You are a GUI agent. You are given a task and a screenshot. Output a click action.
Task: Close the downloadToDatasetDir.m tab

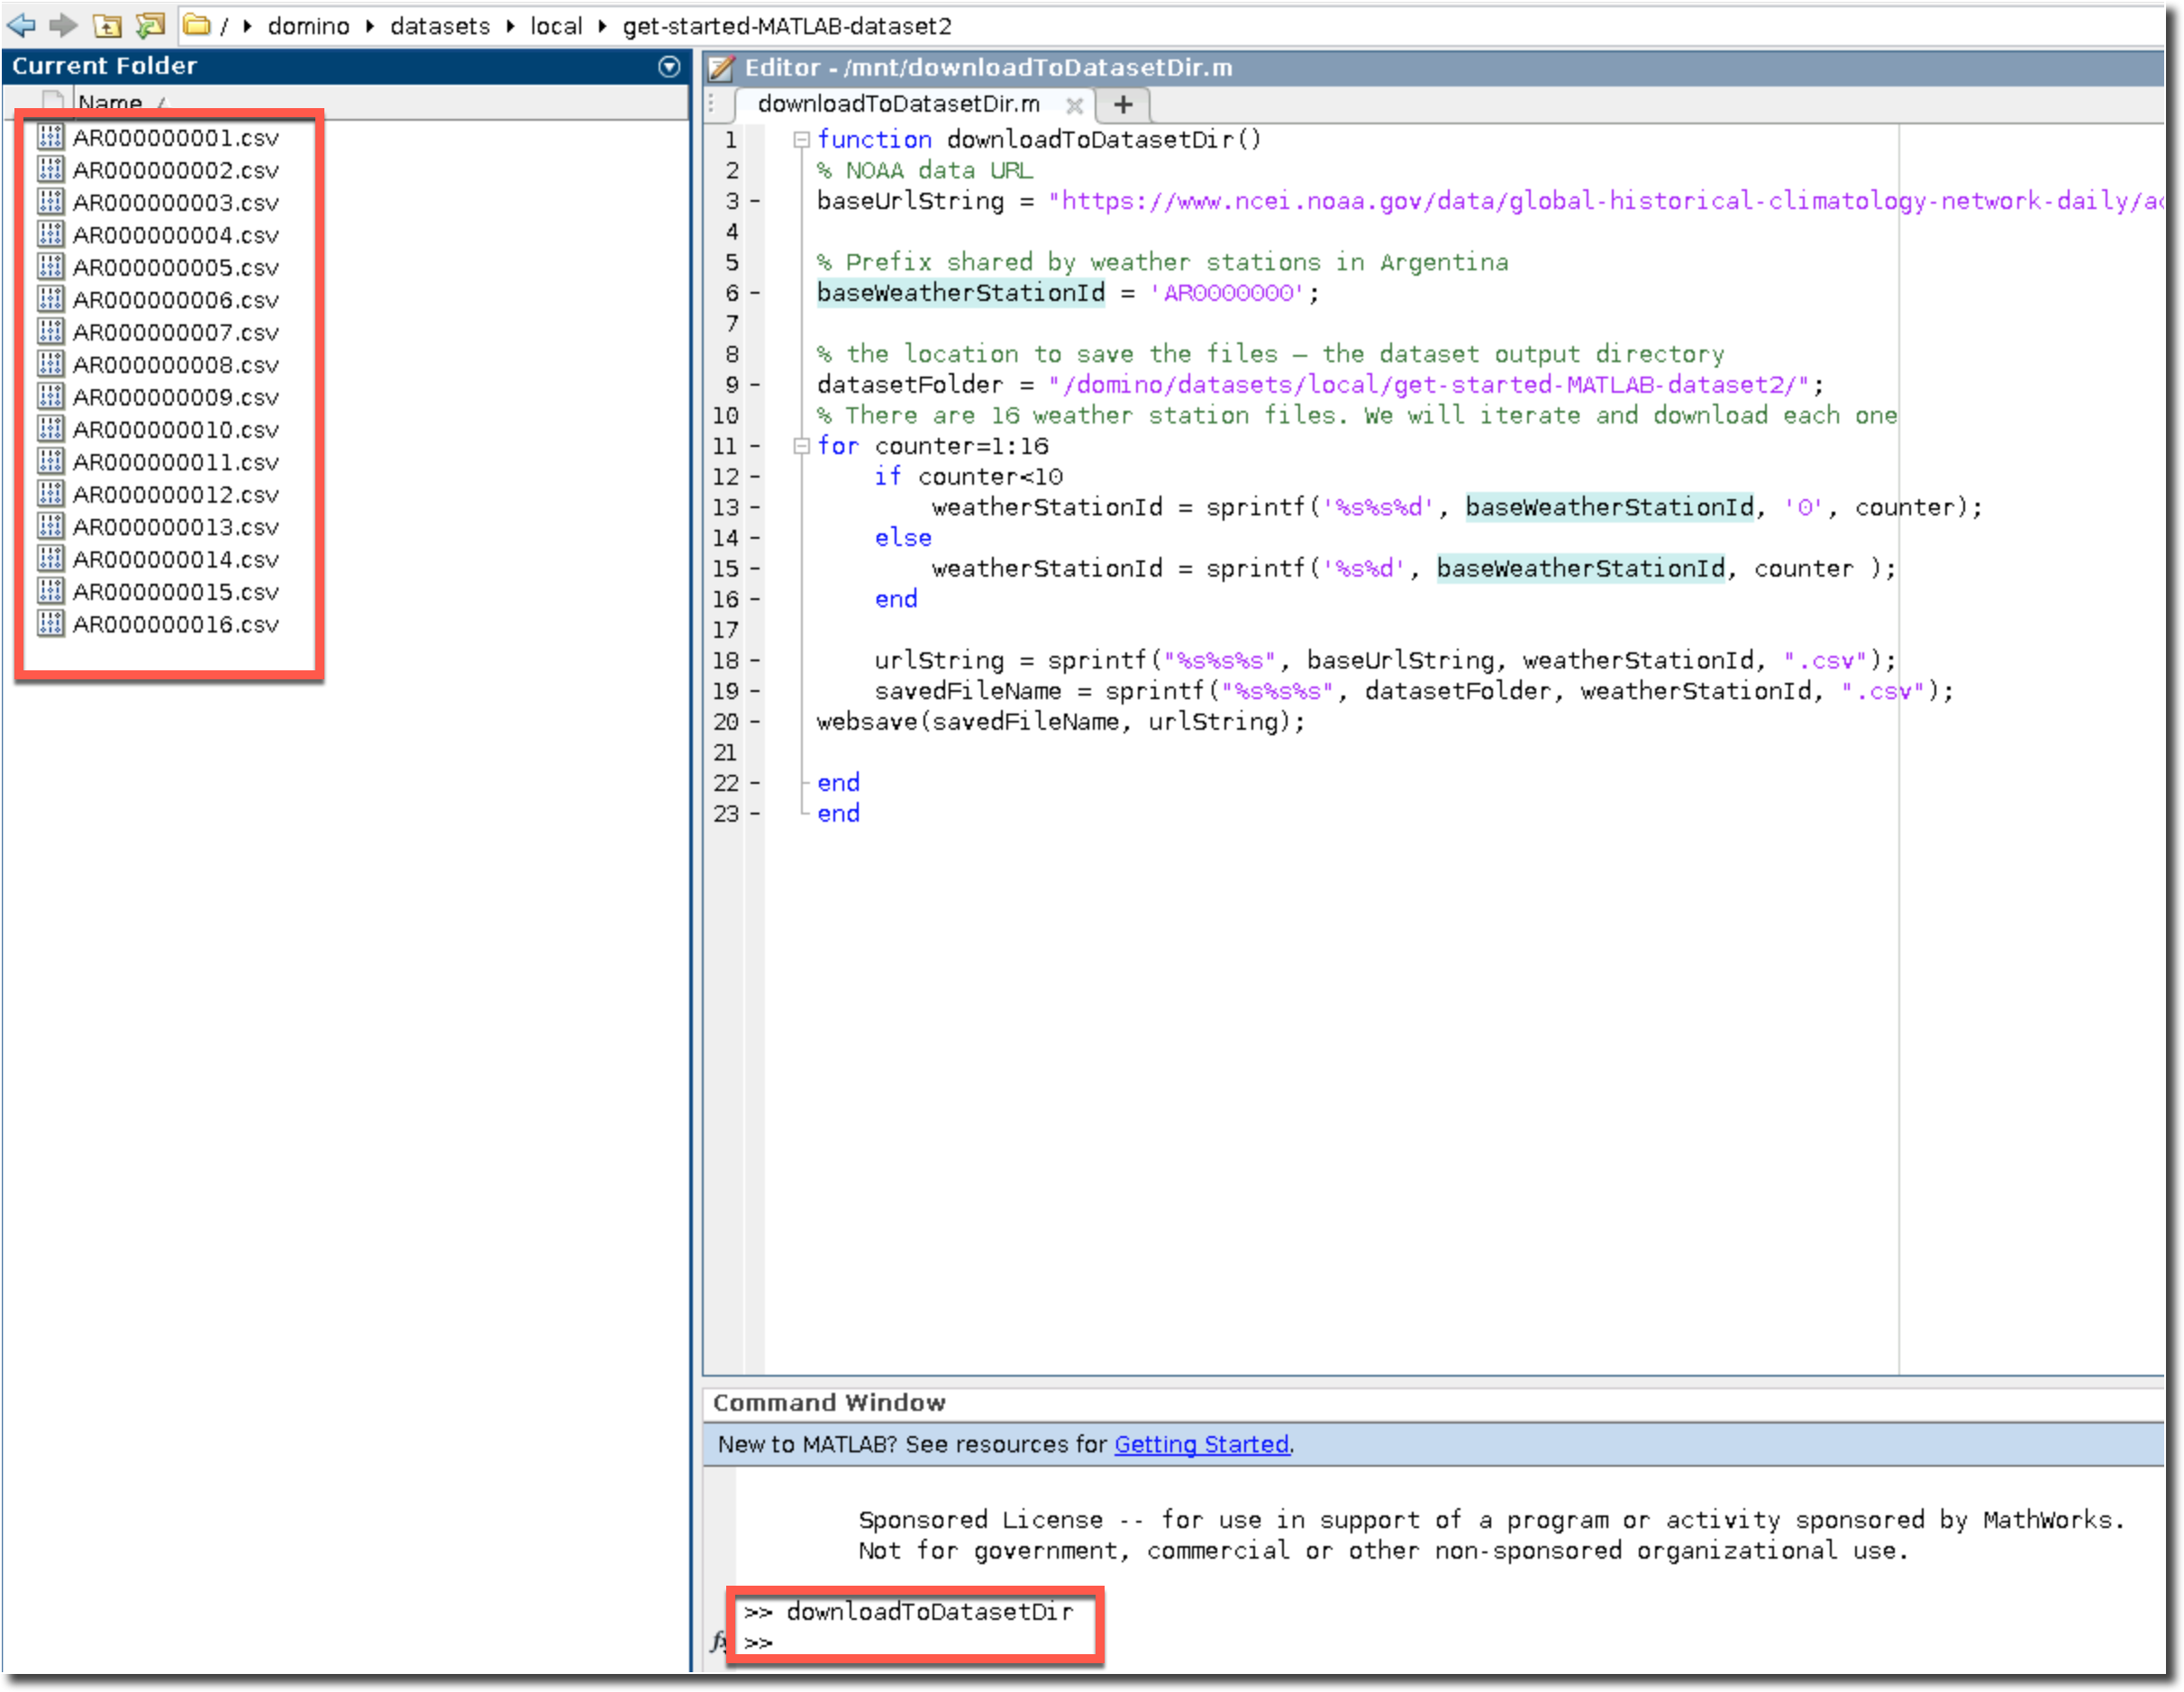click(1074, 105)
